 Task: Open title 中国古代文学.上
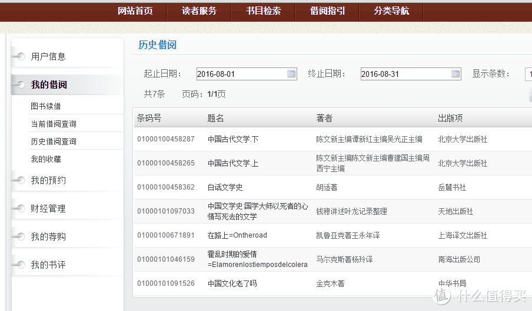tap(233, 163)
